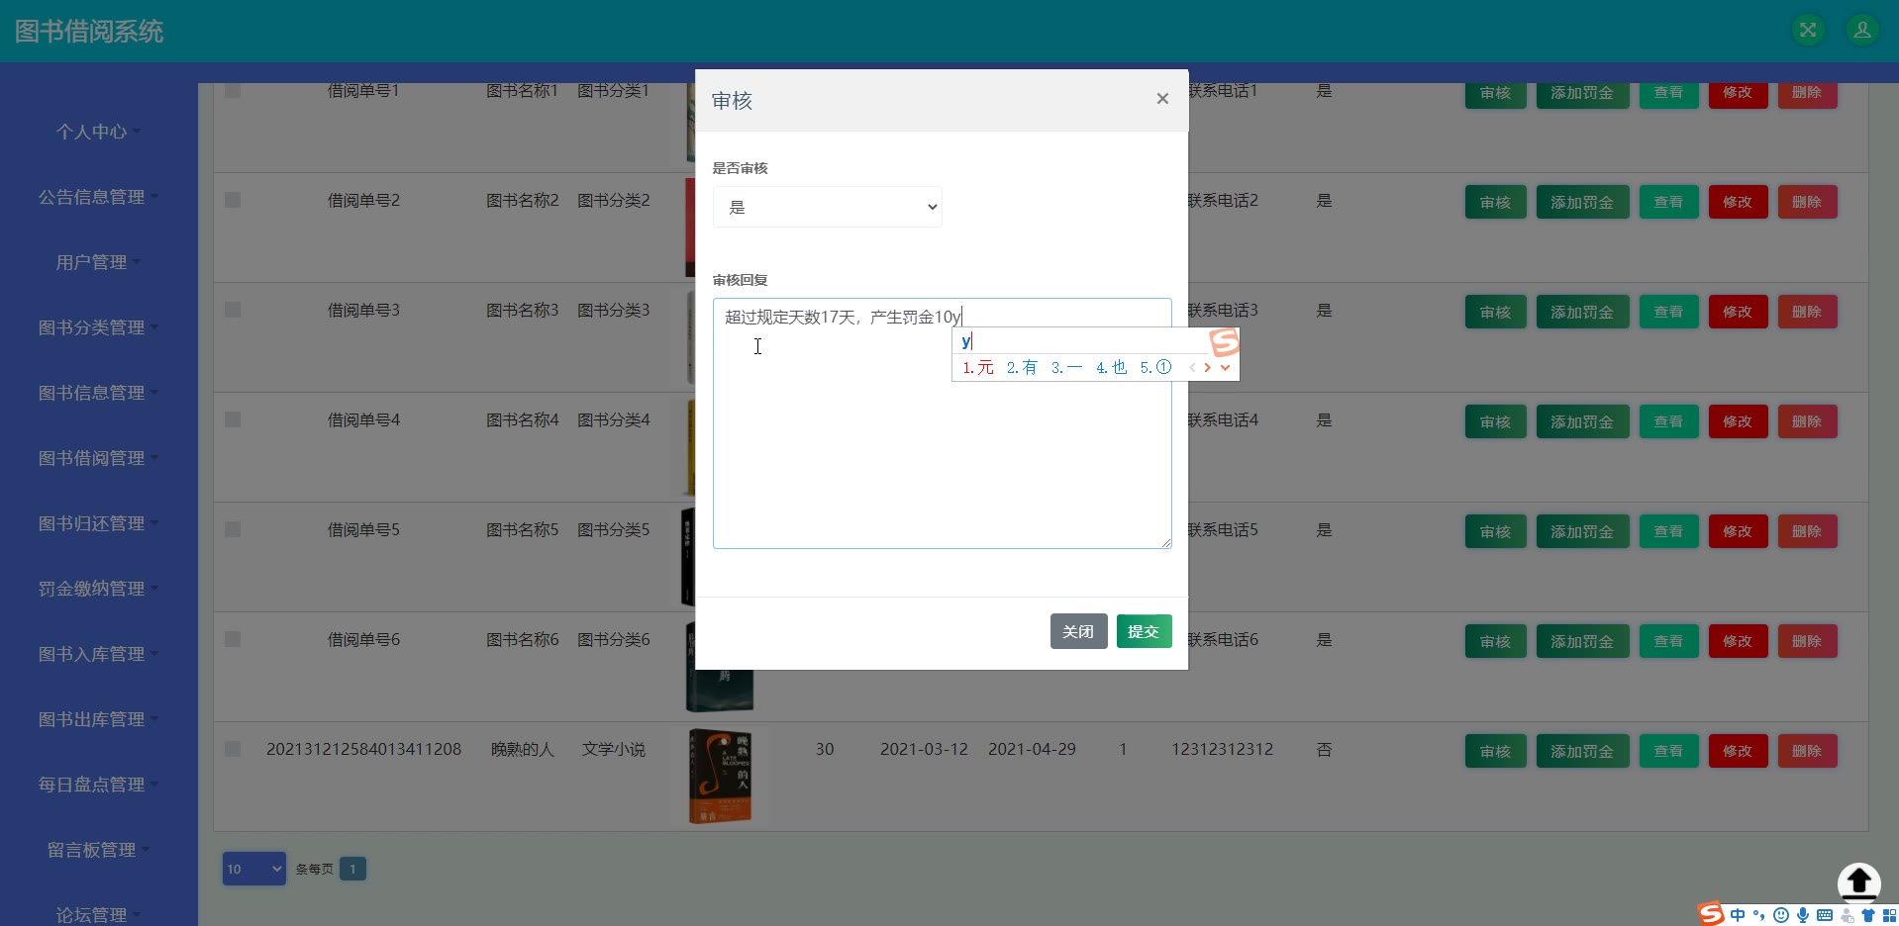
Task: Expand 图书借阅管理 in the sidebar
Action: (x=99, y=458)
